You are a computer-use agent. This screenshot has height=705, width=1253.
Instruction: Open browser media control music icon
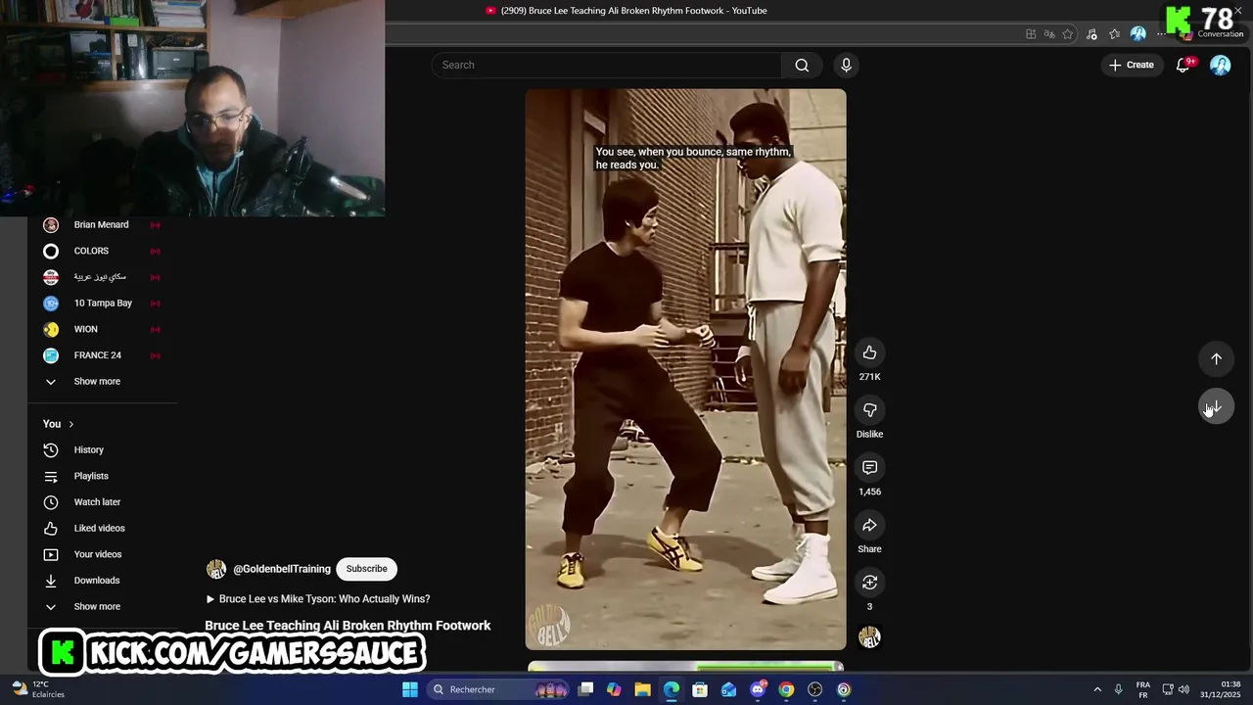tap(1091, 34)
